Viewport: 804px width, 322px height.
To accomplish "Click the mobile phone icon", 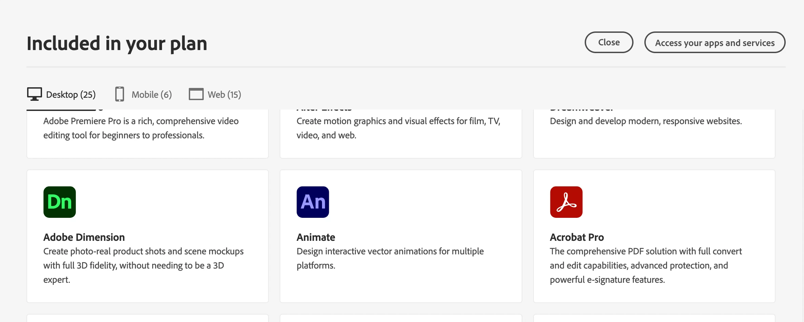I will (x=120, y=94).
